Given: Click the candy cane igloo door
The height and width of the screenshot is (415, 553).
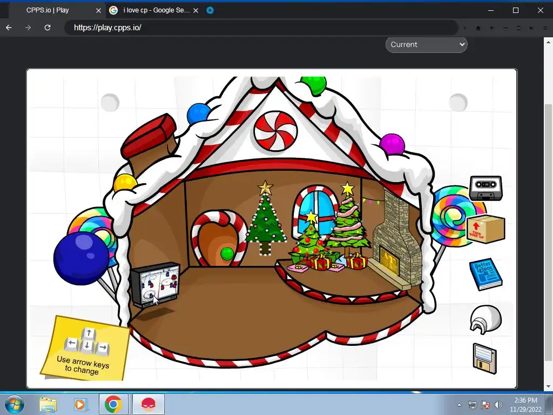Looking at the screenshot, I should tap(219, 238).
